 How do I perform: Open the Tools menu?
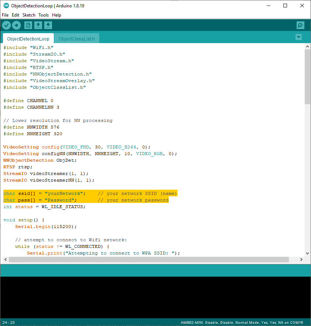(x=44, y=15)
